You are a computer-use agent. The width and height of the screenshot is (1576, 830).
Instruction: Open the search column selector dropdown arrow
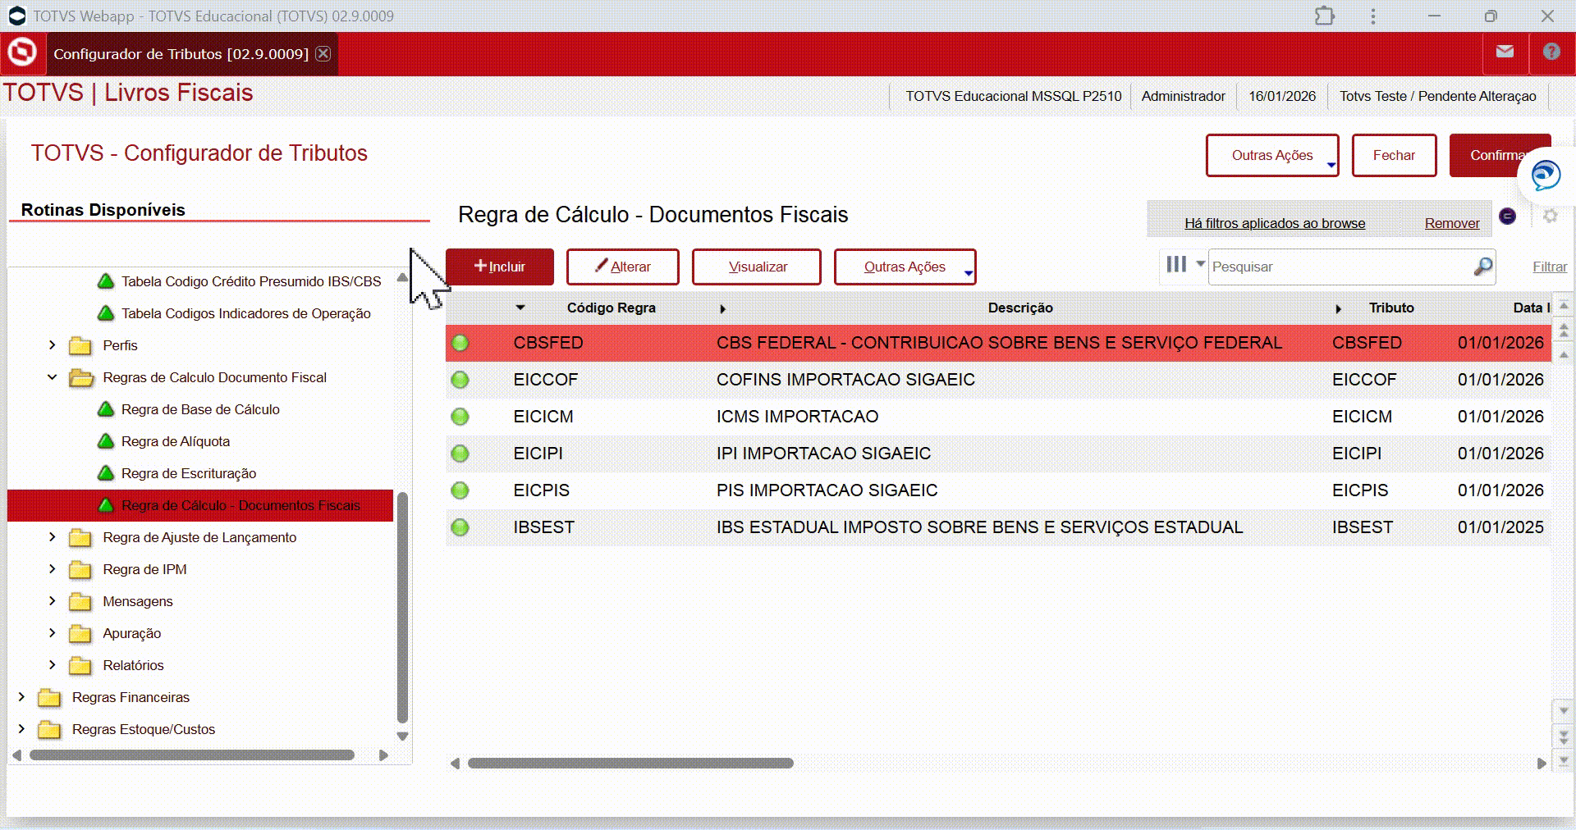coord(1200,264)
